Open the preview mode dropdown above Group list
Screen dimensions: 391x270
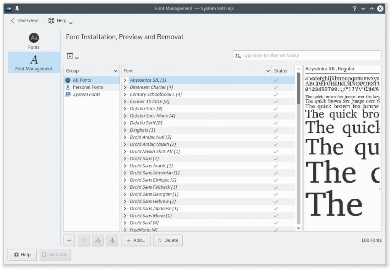(x=73, y=56)
